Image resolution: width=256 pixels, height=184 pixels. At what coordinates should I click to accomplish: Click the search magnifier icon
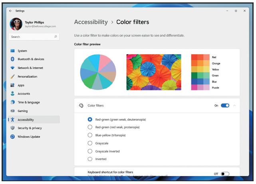point(56,37)
